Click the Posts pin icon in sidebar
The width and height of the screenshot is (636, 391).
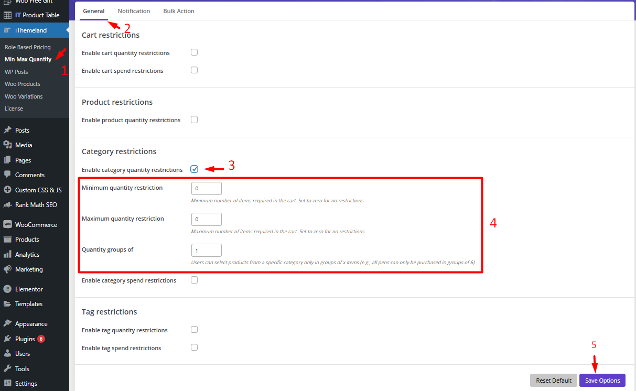click(7, 130)
